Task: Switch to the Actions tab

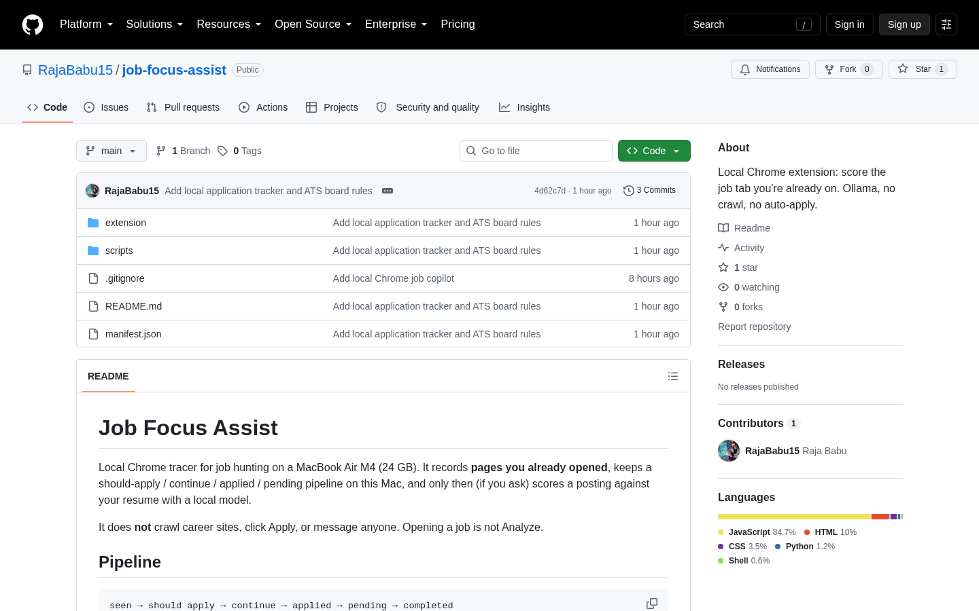Action: pos(263,107)
